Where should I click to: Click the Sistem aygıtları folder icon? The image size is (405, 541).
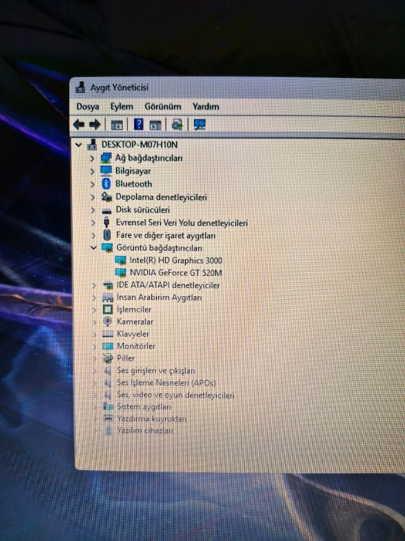[108, 407]
